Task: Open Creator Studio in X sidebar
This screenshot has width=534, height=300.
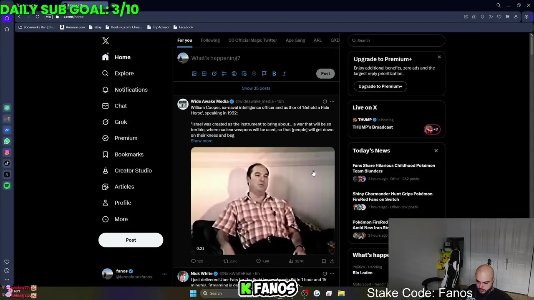Action: (x=127, y=170)
